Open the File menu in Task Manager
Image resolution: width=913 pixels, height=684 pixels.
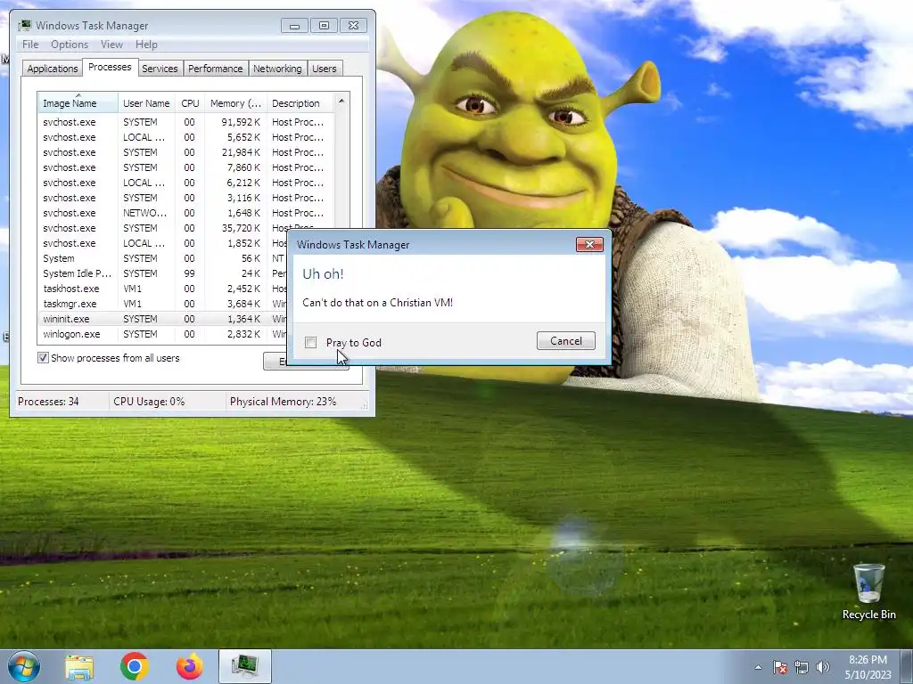(x=30, y=45)
